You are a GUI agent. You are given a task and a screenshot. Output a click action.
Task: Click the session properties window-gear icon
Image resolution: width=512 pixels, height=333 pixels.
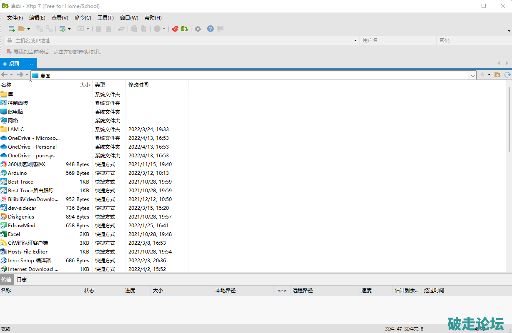63,29
